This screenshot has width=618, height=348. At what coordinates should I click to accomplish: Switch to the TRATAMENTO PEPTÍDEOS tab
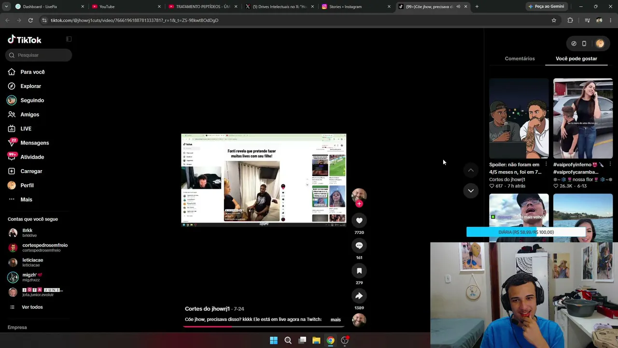click(203, 7)
